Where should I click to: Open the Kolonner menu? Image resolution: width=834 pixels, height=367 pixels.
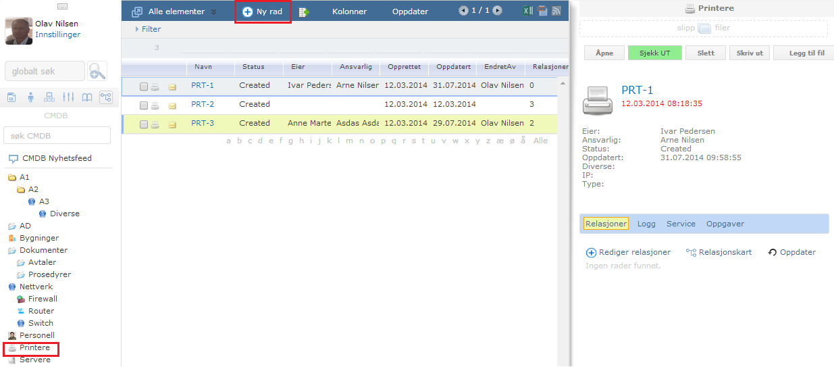pos(349,11)
